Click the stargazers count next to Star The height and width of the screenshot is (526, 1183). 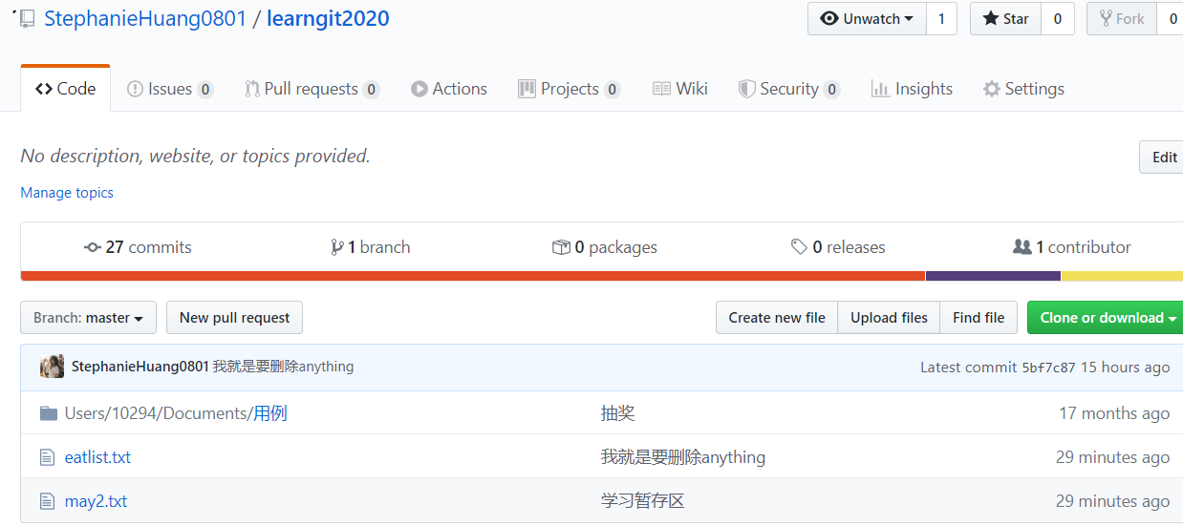coord(1058,19)
